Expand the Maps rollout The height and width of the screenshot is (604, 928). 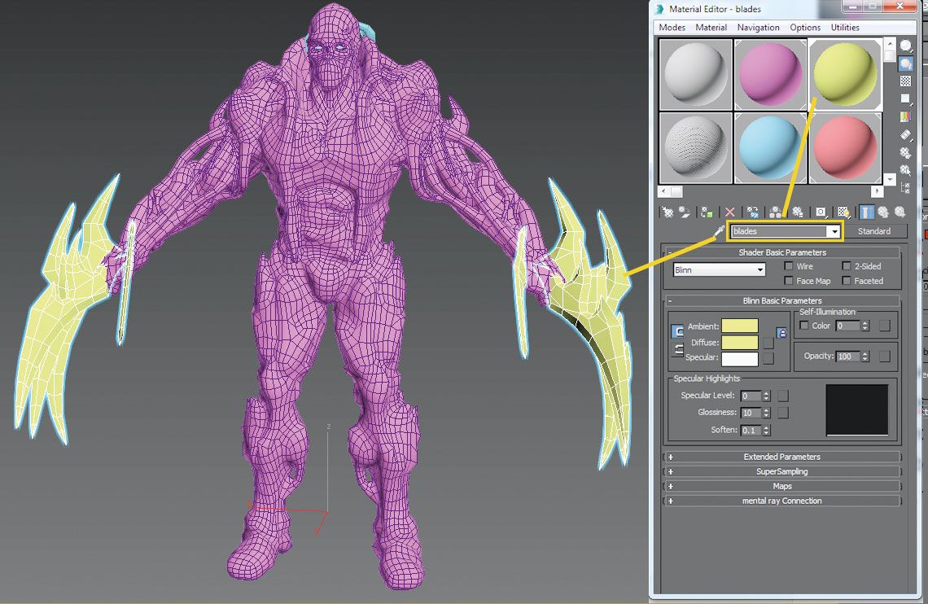point(781,486)
